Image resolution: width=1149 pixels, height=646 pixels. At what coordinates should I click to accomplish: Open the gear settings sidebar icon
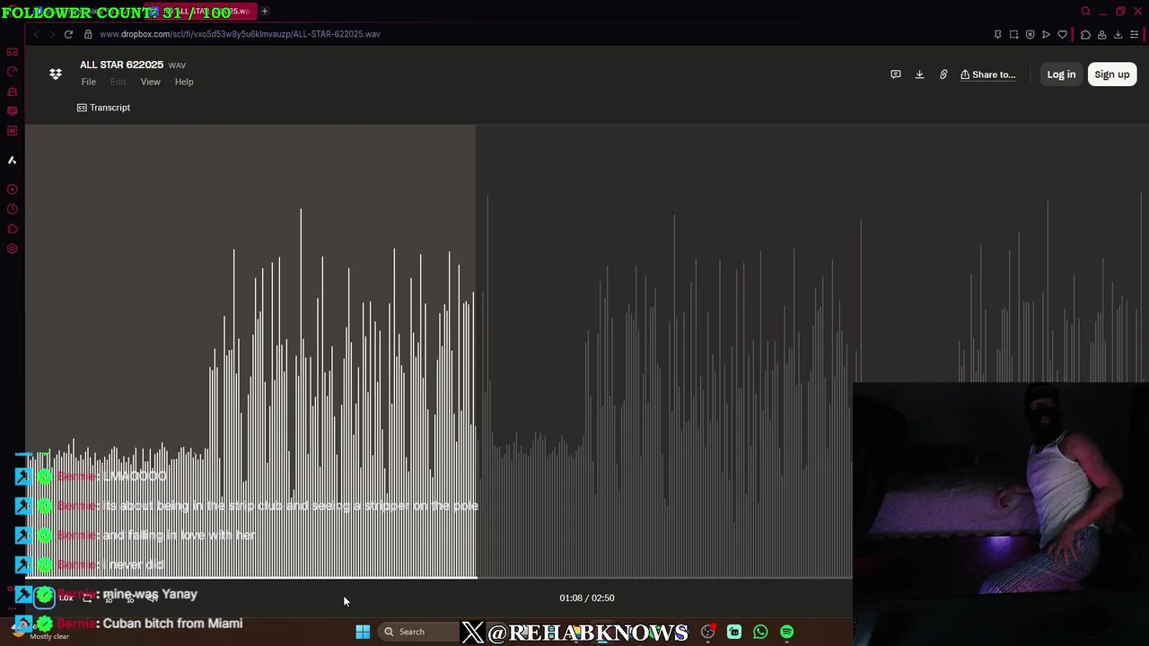point(13,249)
